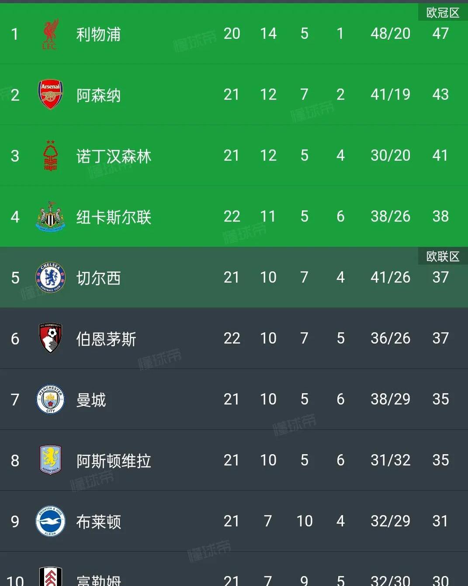Open team name 利物浦
This screenshot has width=468, height=586.
point(98,34)
